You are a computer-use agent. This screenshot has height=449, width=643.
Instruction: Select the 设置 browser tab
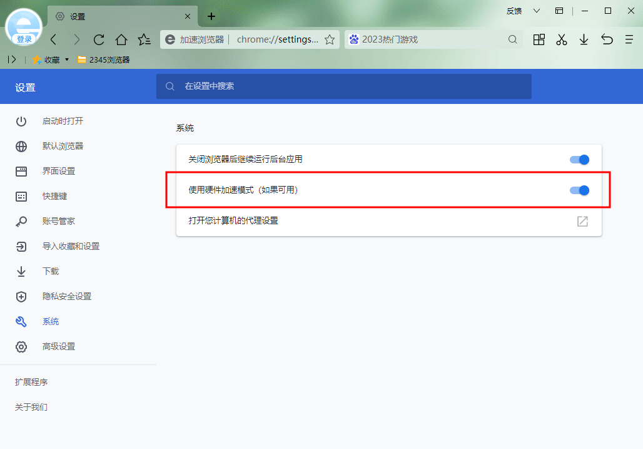(x=122, y=16)
